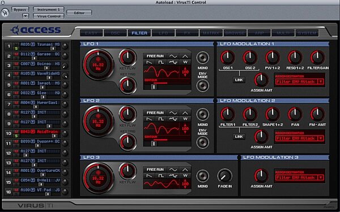Switch to the SYSTEM tab
The image size is (340, 212).
307,33
